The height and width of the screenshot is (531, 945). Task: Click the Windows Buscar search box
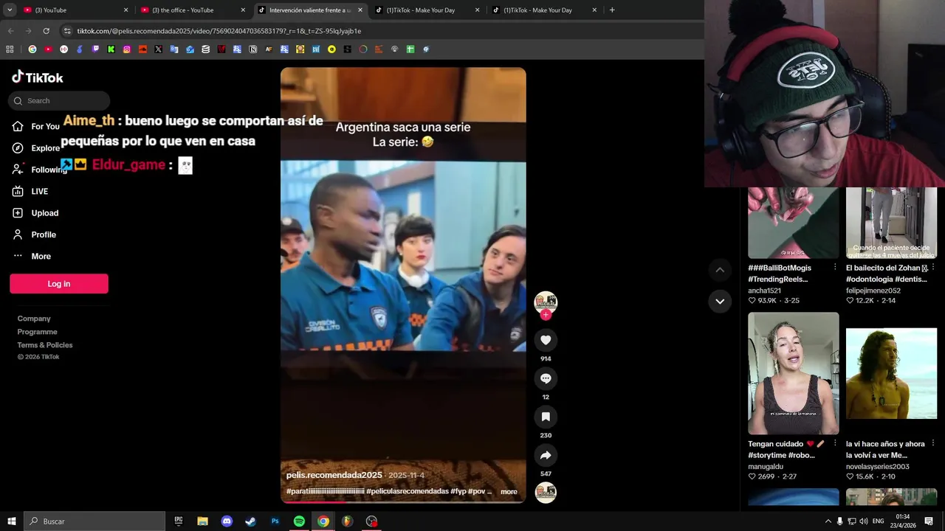[x=94, y=521]
